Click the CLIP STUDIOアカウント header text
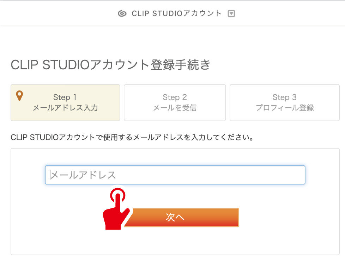345x264 pixels. [176, 14]
